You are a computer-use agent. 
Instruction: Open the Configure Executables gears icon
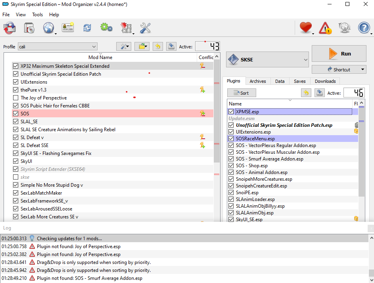[106, 27]
